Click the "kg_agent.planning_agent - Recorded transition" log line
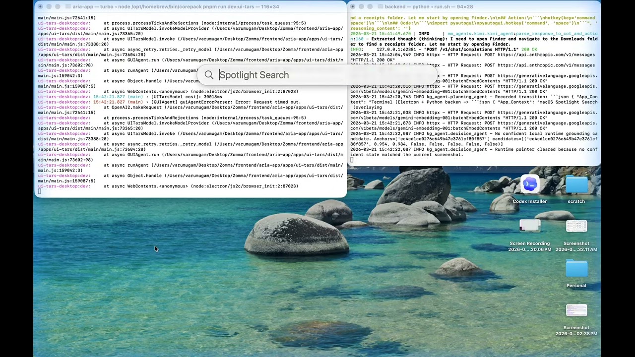 (x=474, y=102)
